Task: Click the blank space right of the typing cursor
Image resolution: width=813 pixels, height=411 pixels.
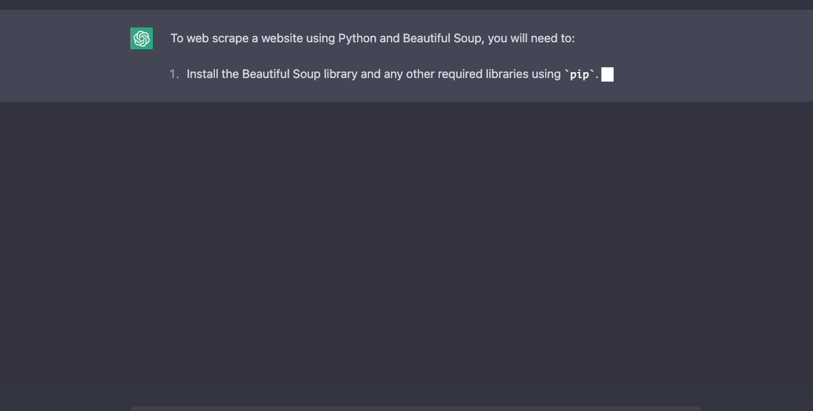Action: pyautogui.click(x=684, y=74)
